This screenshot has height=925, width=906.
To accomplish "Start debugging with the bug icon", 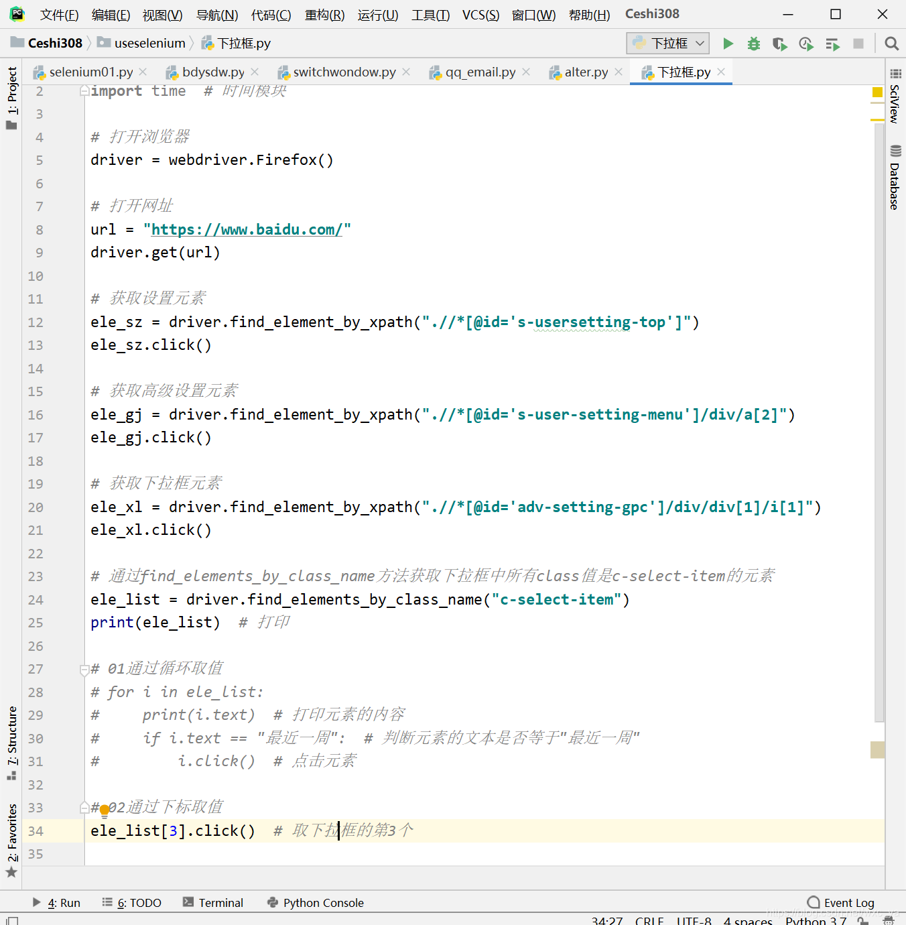I will tap(754, 44).
